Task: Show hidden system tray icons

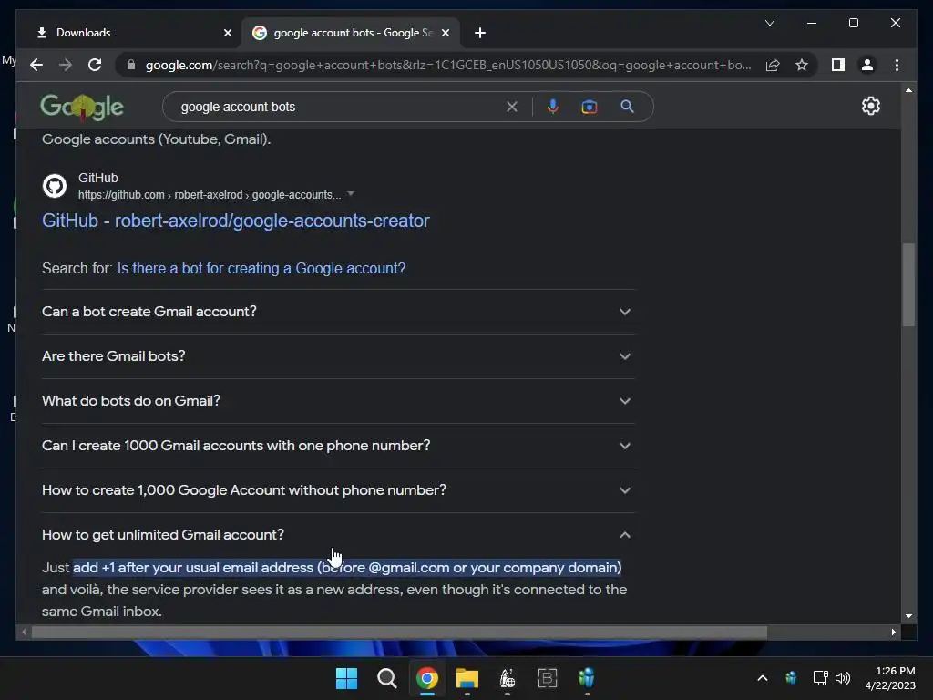Action: pyautogui.click(x=763, y=678)
